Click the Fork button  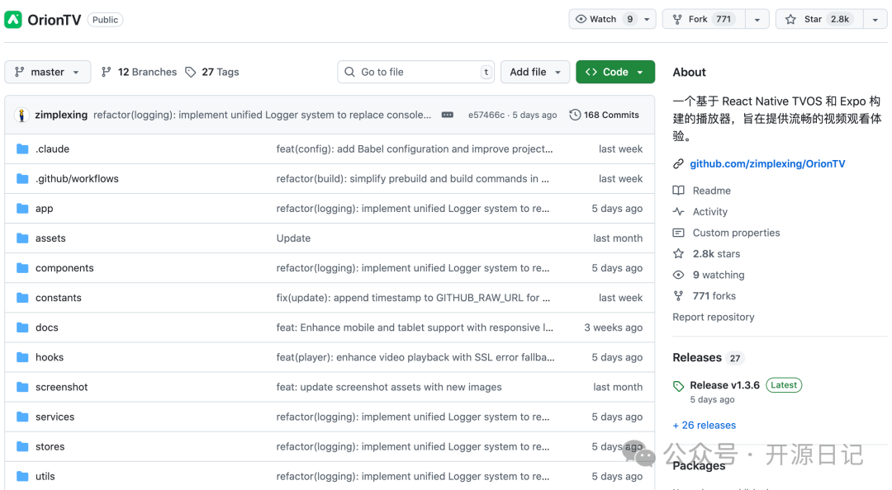click(x=704, y=19)
